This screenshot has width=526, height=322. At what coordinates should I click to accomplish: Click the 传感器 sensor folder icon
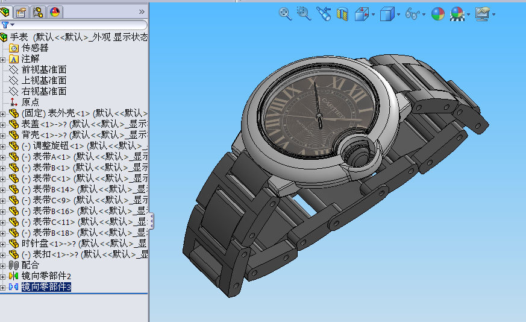click(14, 48)
